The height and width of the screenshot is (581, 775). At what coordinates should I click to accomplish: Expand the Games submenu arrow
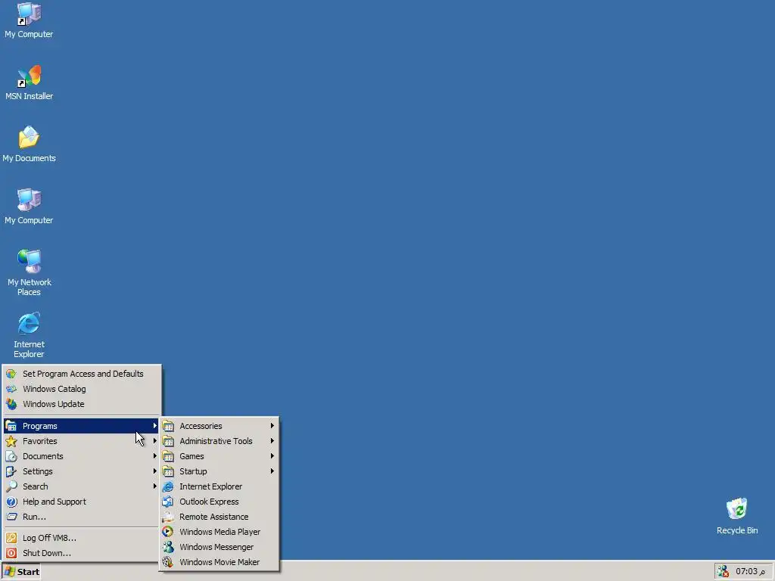(x=272, y=456)
